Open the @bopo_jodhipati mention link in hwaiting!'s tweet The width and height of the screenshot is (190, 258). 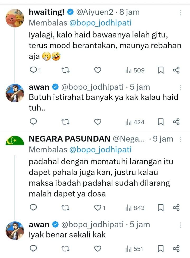pos(100,23)
